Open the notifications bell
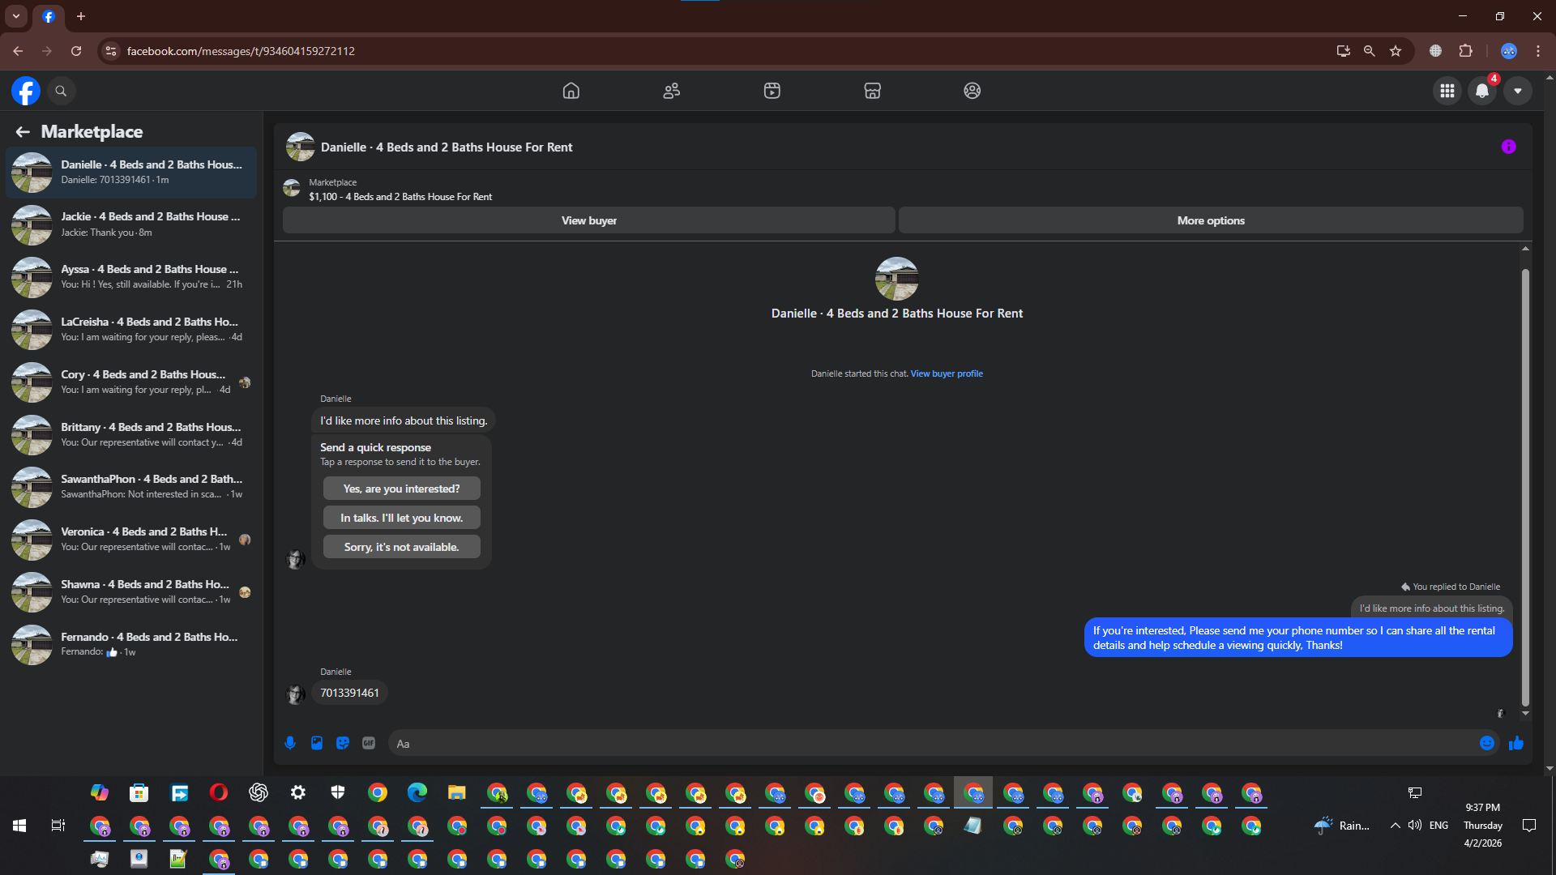The image size is (1556, 875). 1482,91
